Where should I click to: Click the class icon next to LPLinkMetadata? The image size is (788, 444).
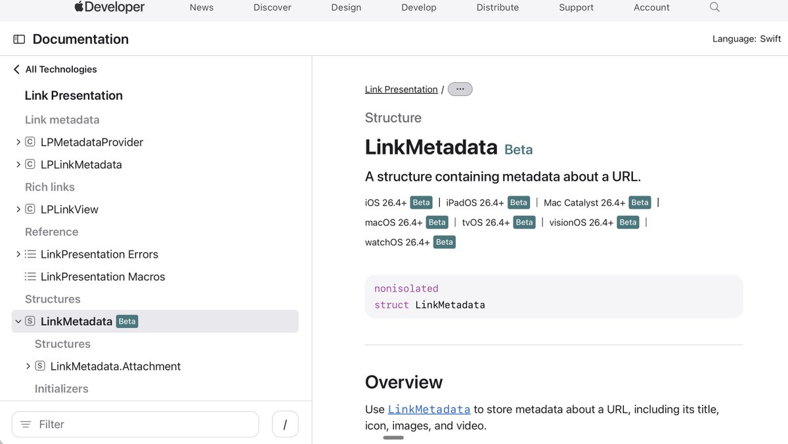(30, 164)
